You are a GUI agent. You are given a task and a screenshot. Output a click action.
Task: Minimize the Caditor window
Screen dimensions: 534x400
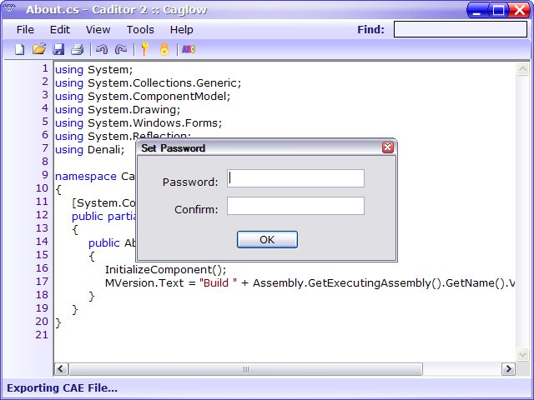pyautogui.click(x=476, y=10)
